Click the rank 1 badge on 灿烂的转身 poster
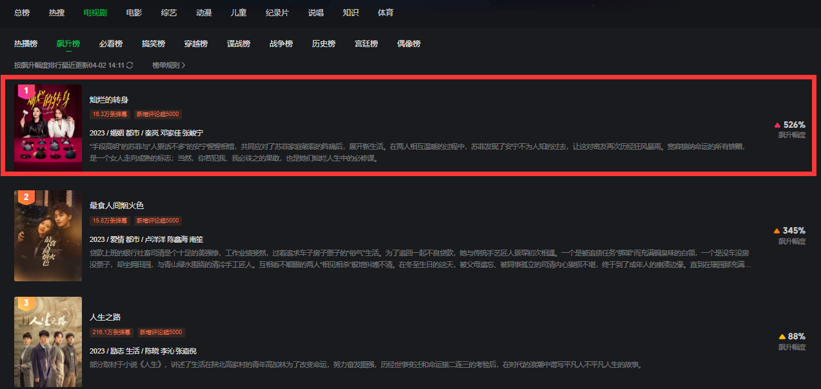 26,92
